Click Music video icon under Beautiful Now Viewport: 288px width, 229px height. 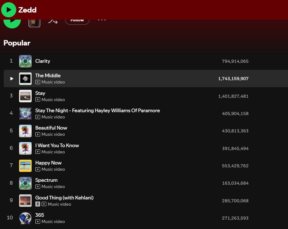pyautogui.click(x=38, y=134)
